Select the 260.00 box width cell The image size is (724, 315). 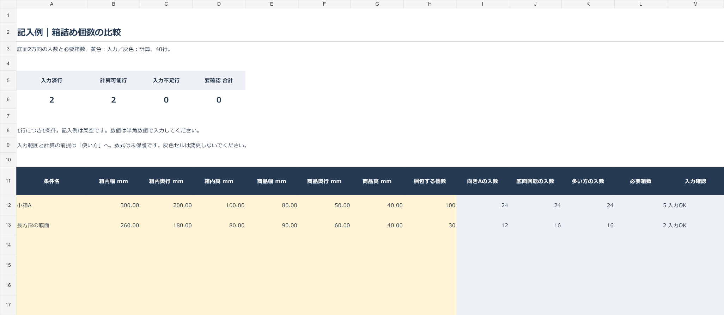pyautogui.click(x=113, y=226)
